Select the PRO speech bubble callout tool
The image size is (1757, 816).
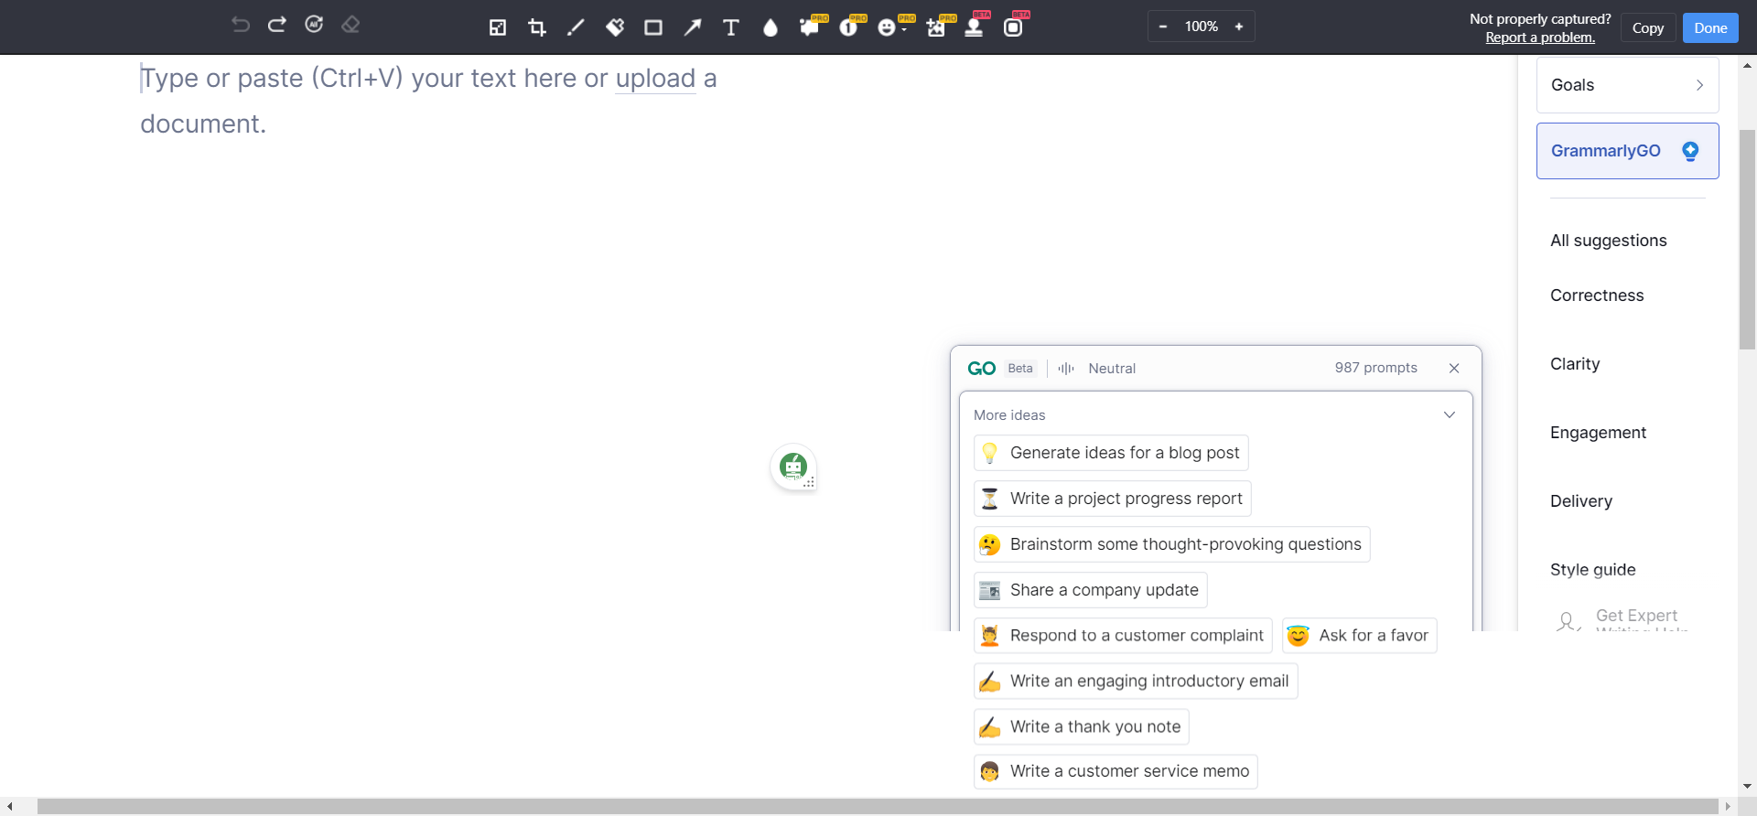(x=811, y=26)
